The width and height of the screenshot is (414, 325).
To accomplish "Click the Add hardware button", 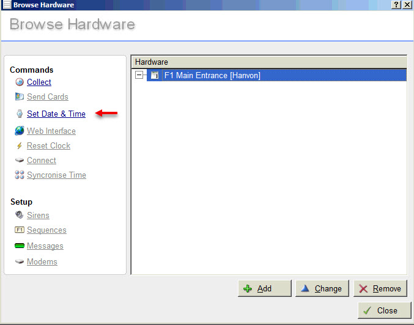I will 265,288.
